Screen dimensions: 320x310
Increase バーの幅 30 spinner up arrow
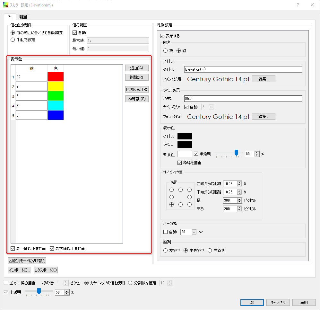tap(194, 231)
